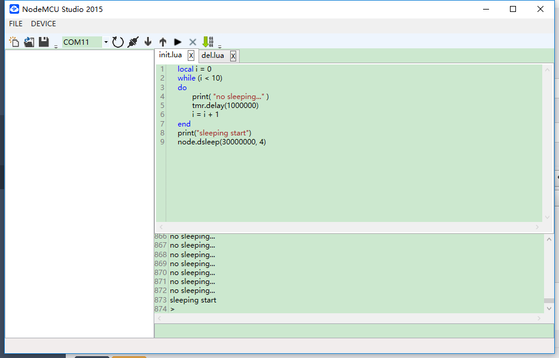Switch to the del.lua tab
The image size is (559, 358).
(x=213, y=55)
